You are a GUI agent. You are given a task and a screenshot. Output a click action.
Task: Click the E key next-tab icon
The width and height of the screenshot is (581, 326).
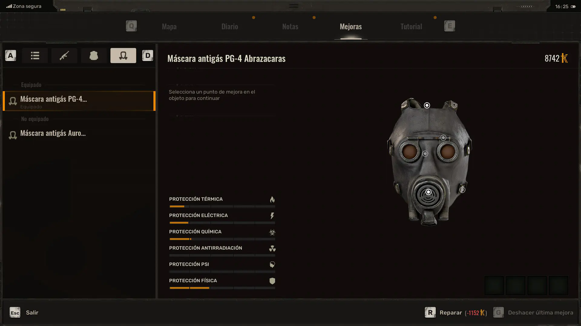pyautogui.click(x=450, y=26)
